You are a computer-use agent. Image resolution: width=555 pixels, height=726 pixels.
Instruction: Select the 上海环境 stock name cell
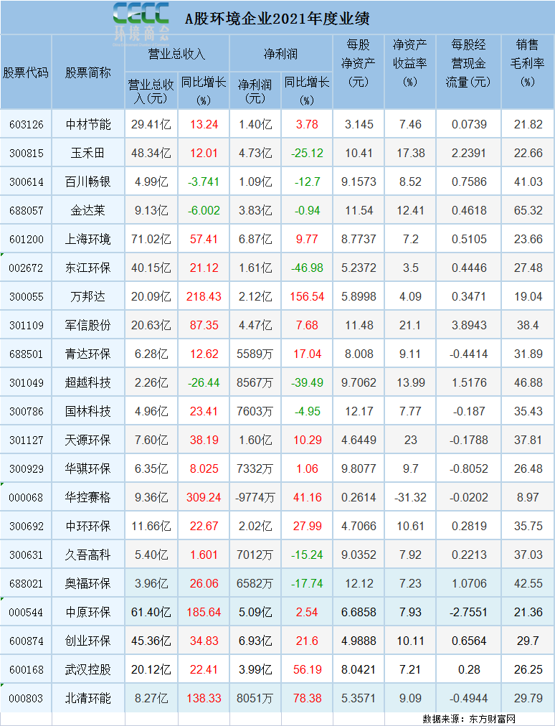[88, 239]
